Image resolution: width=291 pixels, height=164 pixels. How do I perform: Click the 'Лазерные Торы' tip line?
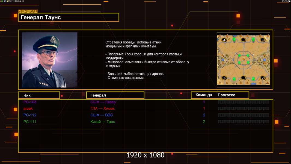[x=144, y=56]
